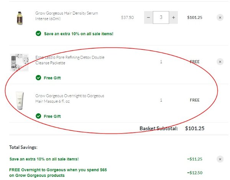Click green checkmark on Erno Laszlo Free Gift
The height and width of the screenshot is (180, 230).
(38, 78)
